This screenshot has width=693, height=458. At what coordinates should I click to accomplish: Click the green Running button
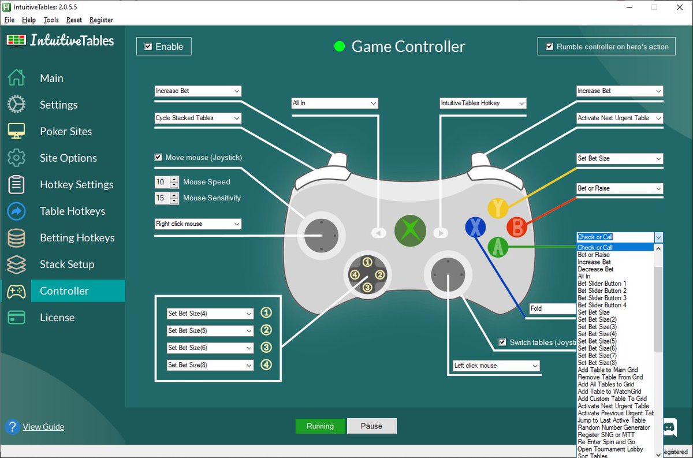(320, 426)
